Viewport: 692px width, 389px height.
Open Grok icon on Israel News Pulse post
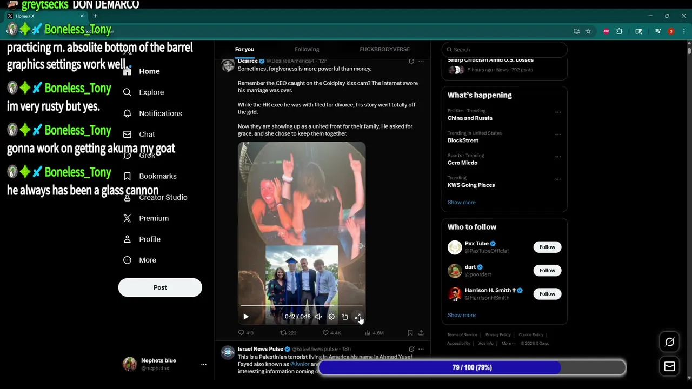coord(411,349)
